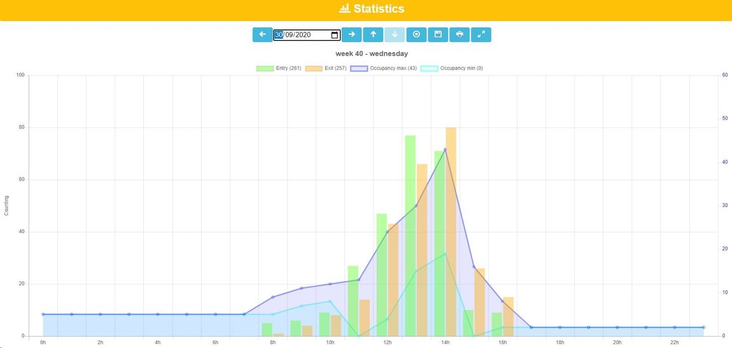
Task: Click the orange Exit bar at 16h
Action: pos(509,317)
